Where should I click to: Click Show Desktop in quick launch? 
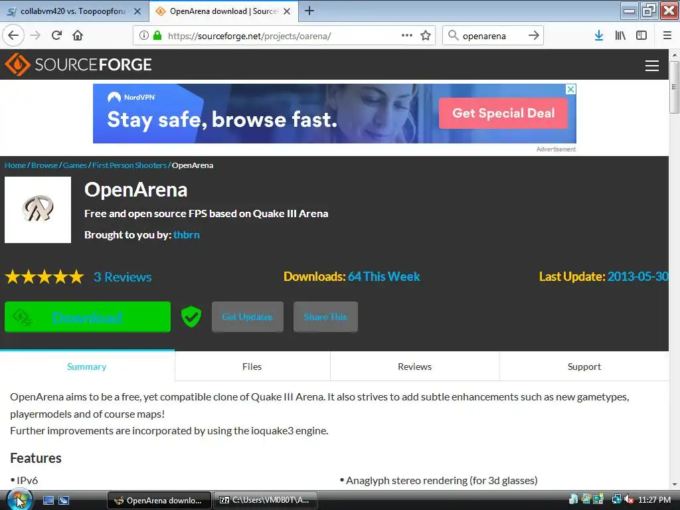(x=48, y=500)
